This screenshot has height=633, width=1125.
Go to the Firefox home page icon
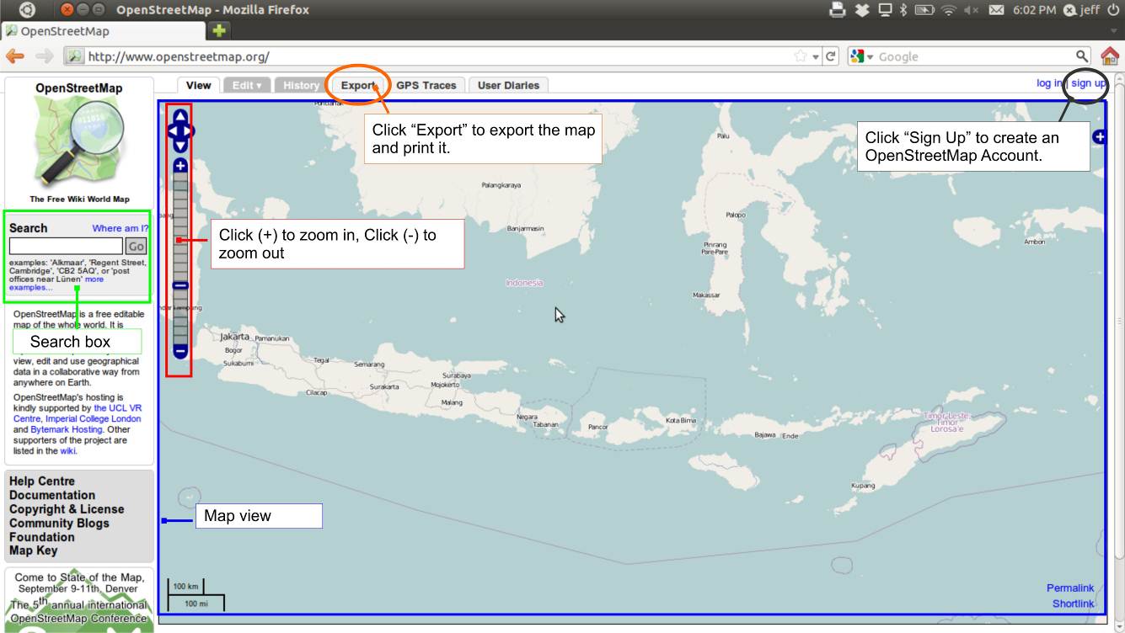coord(1110,56)
